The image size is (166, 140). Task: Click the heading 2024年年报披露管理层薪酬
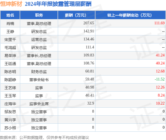click(58, 4)
